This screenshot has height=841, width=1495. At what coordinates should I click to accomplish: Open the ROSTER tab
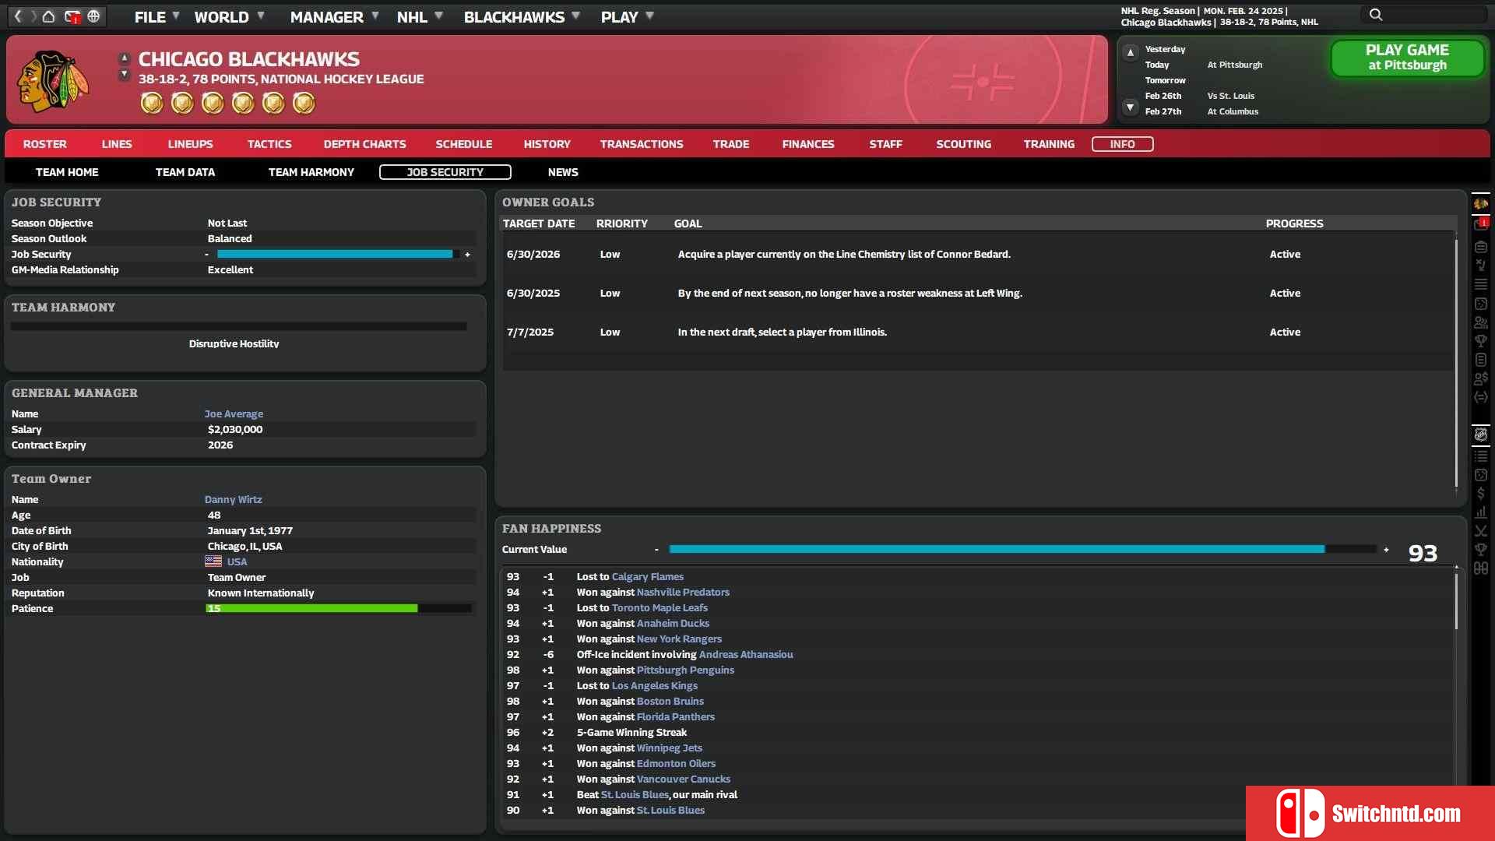coord(44,144)
